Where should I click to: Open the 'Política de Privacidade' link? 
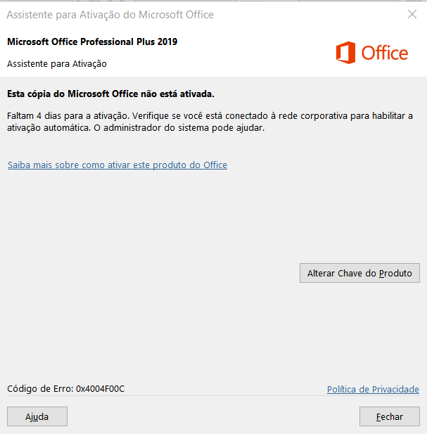(x=373, y=389)
